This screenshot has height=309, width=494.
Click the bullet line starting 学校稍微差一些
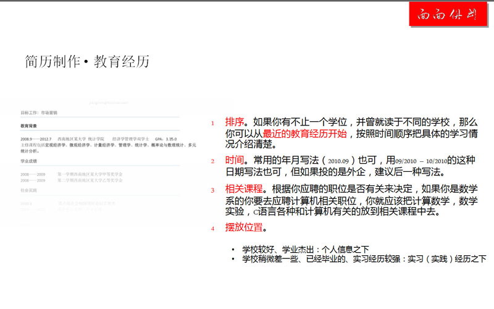pos(364,259)
